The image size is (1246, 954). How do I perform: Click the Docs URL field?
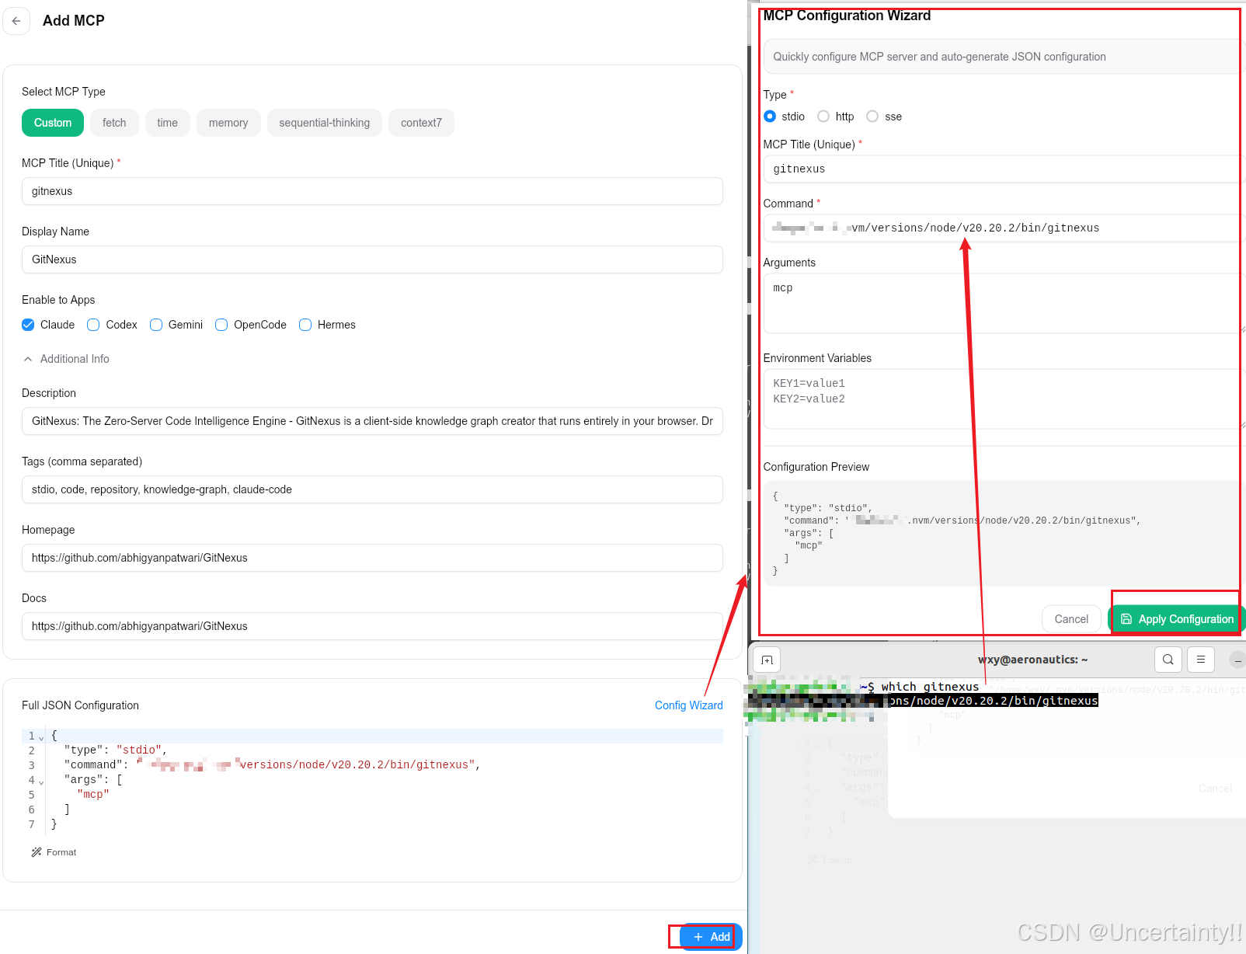[372, 626]
